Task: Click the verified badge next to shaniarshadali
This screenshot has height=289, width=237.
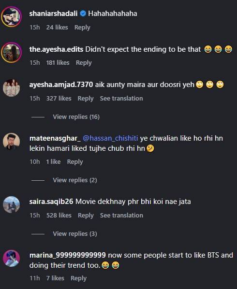Action: pos(83,14)
